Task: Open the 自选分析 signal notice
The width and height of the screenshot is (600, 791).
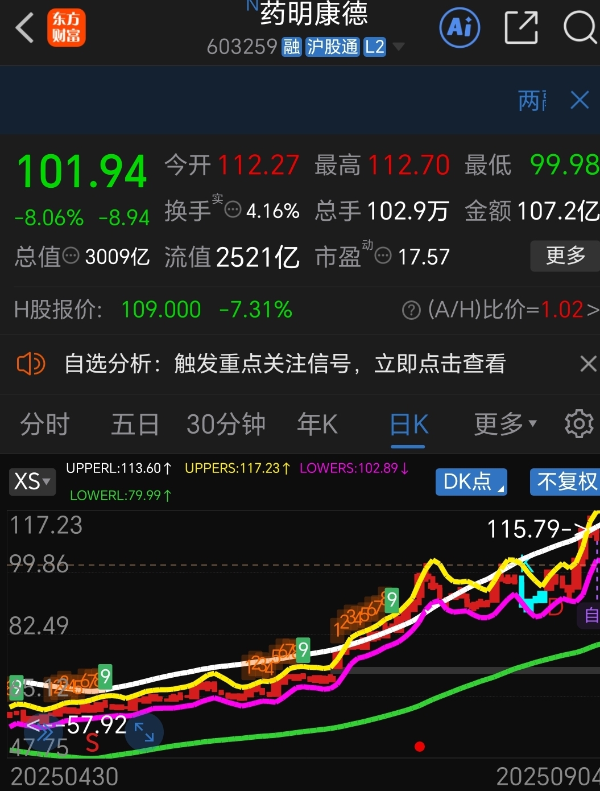Action: click(x=285, y=364)
